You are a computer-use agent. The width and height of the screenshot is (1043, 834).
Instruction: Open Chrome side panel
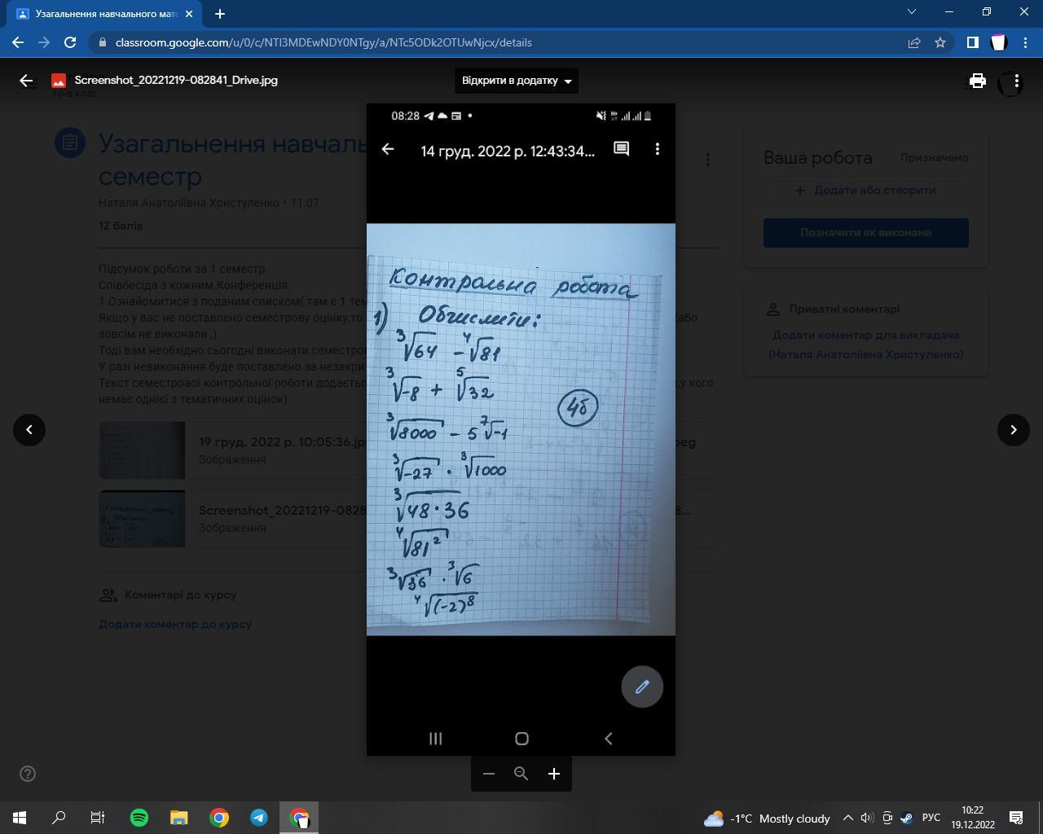[x=972, y=42]
